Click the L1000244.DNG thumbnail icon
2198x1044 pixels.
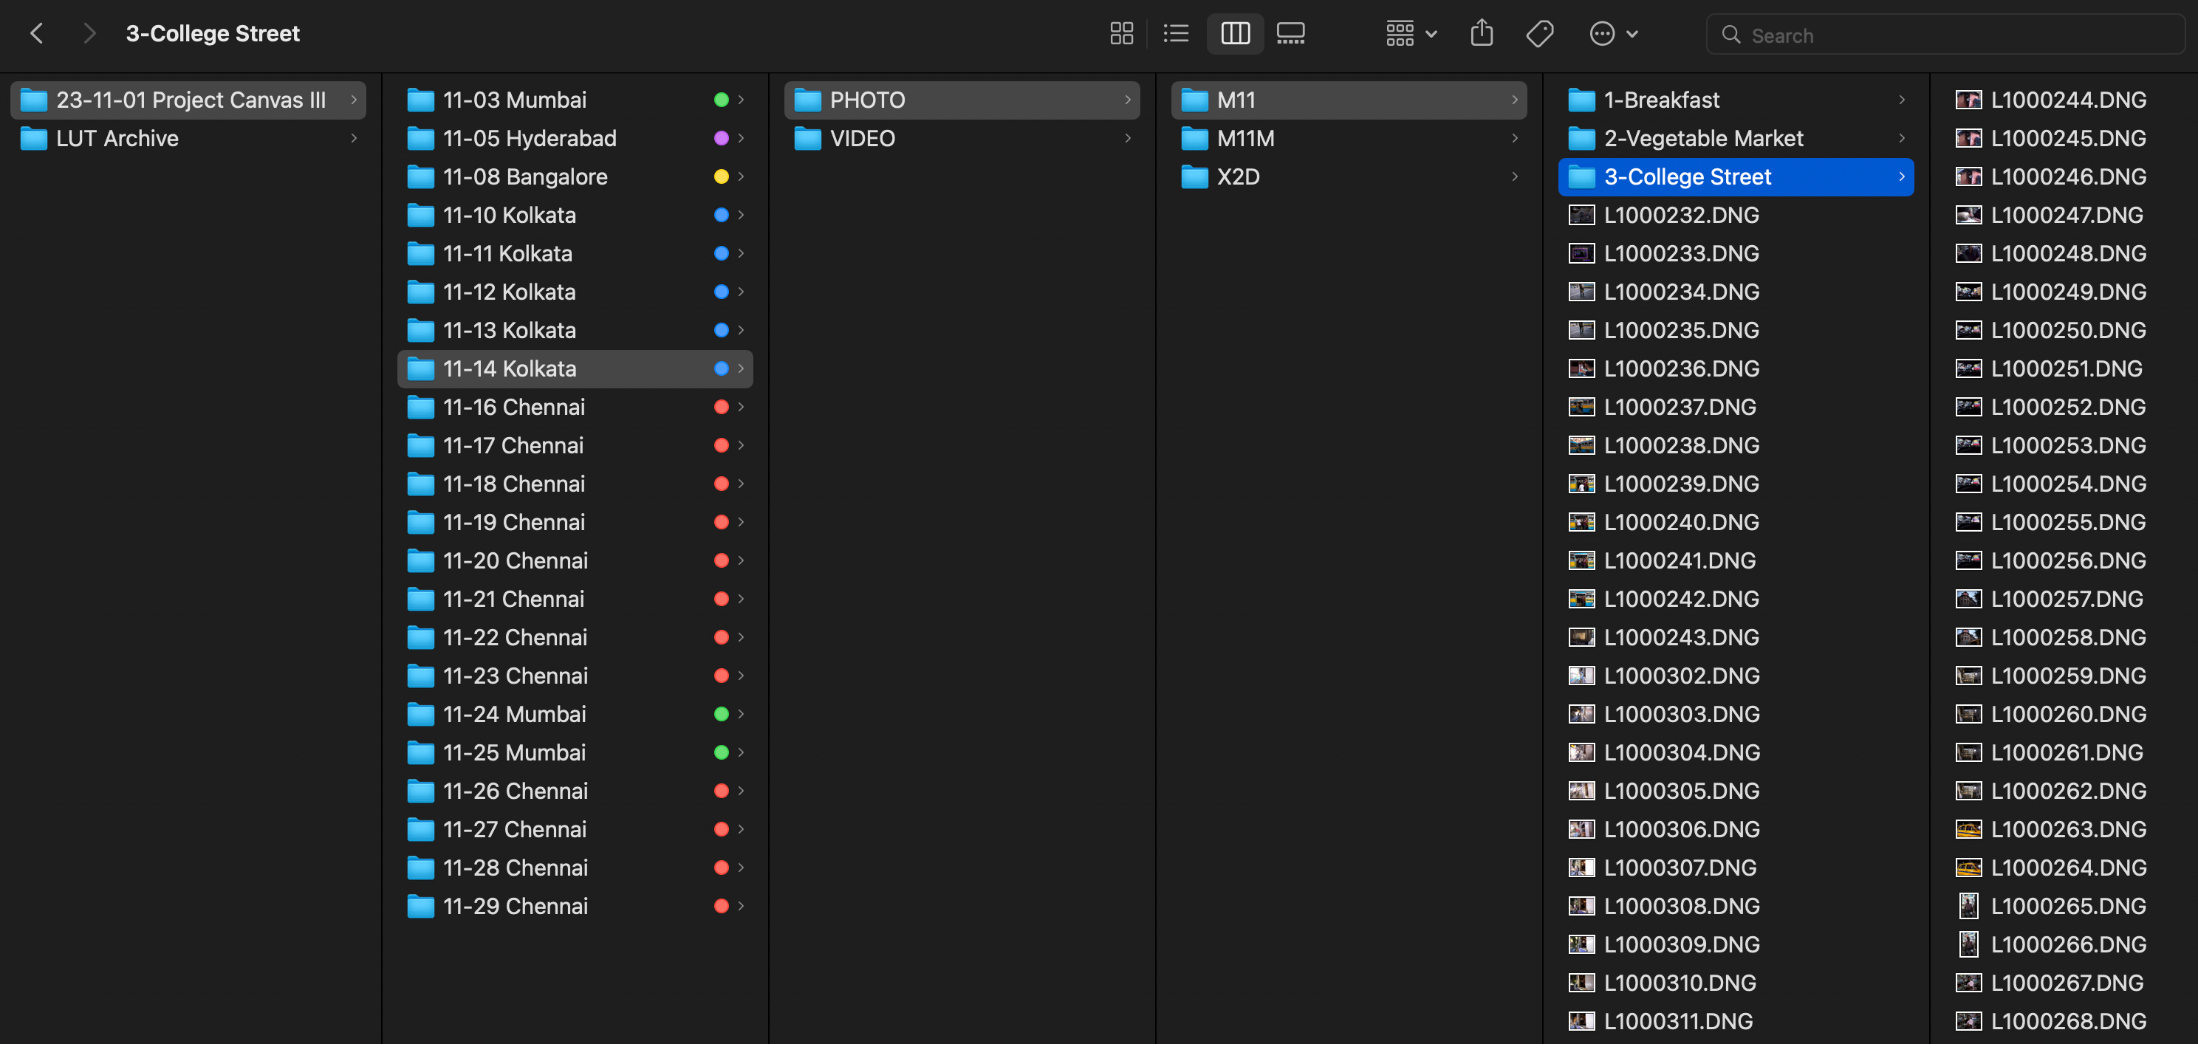pos(1968,100)
